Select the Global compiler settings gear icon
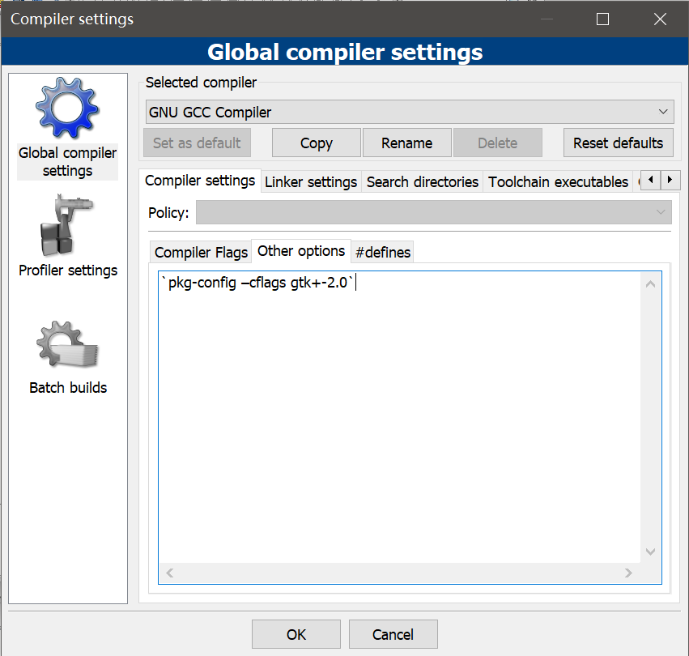The image size is (689, 656). click(67, 109)
